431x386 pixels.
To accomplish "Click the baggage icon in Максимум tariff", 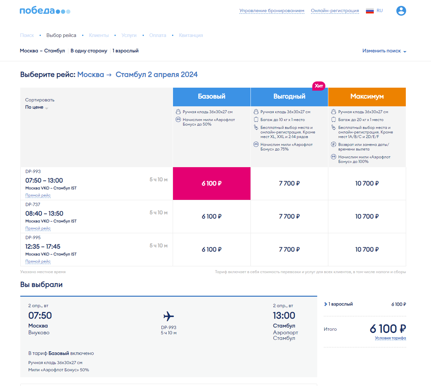I will pos(334,120).
